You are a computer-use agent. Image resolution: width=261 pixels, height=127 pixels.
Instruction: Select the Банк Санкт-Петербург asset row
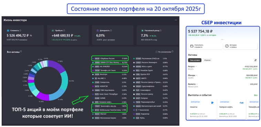coord(109,94)
